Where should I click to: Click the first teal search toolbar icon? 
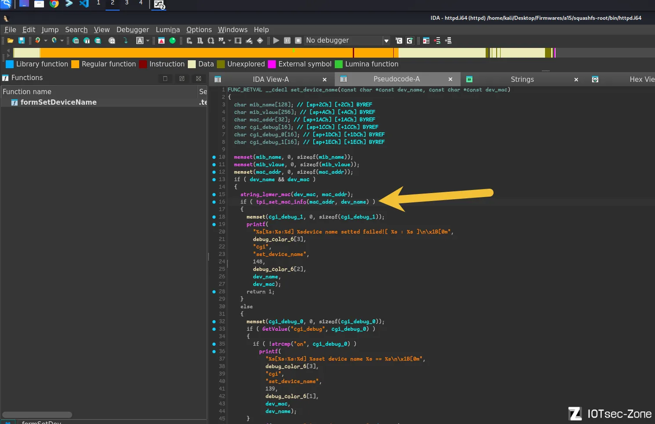[x=76, y=40]
